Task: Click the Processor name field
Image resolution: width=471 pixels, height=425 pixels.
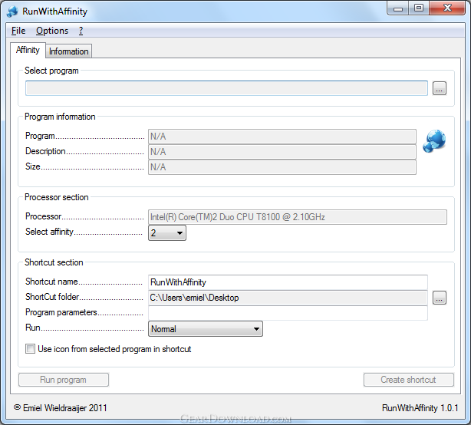Action: coord(298,217)
